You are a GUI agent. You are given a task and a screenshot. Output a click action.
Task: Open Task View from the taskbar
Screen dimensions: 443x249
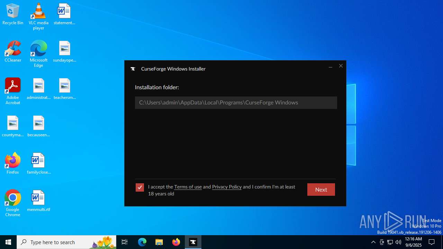pos(125,242)
